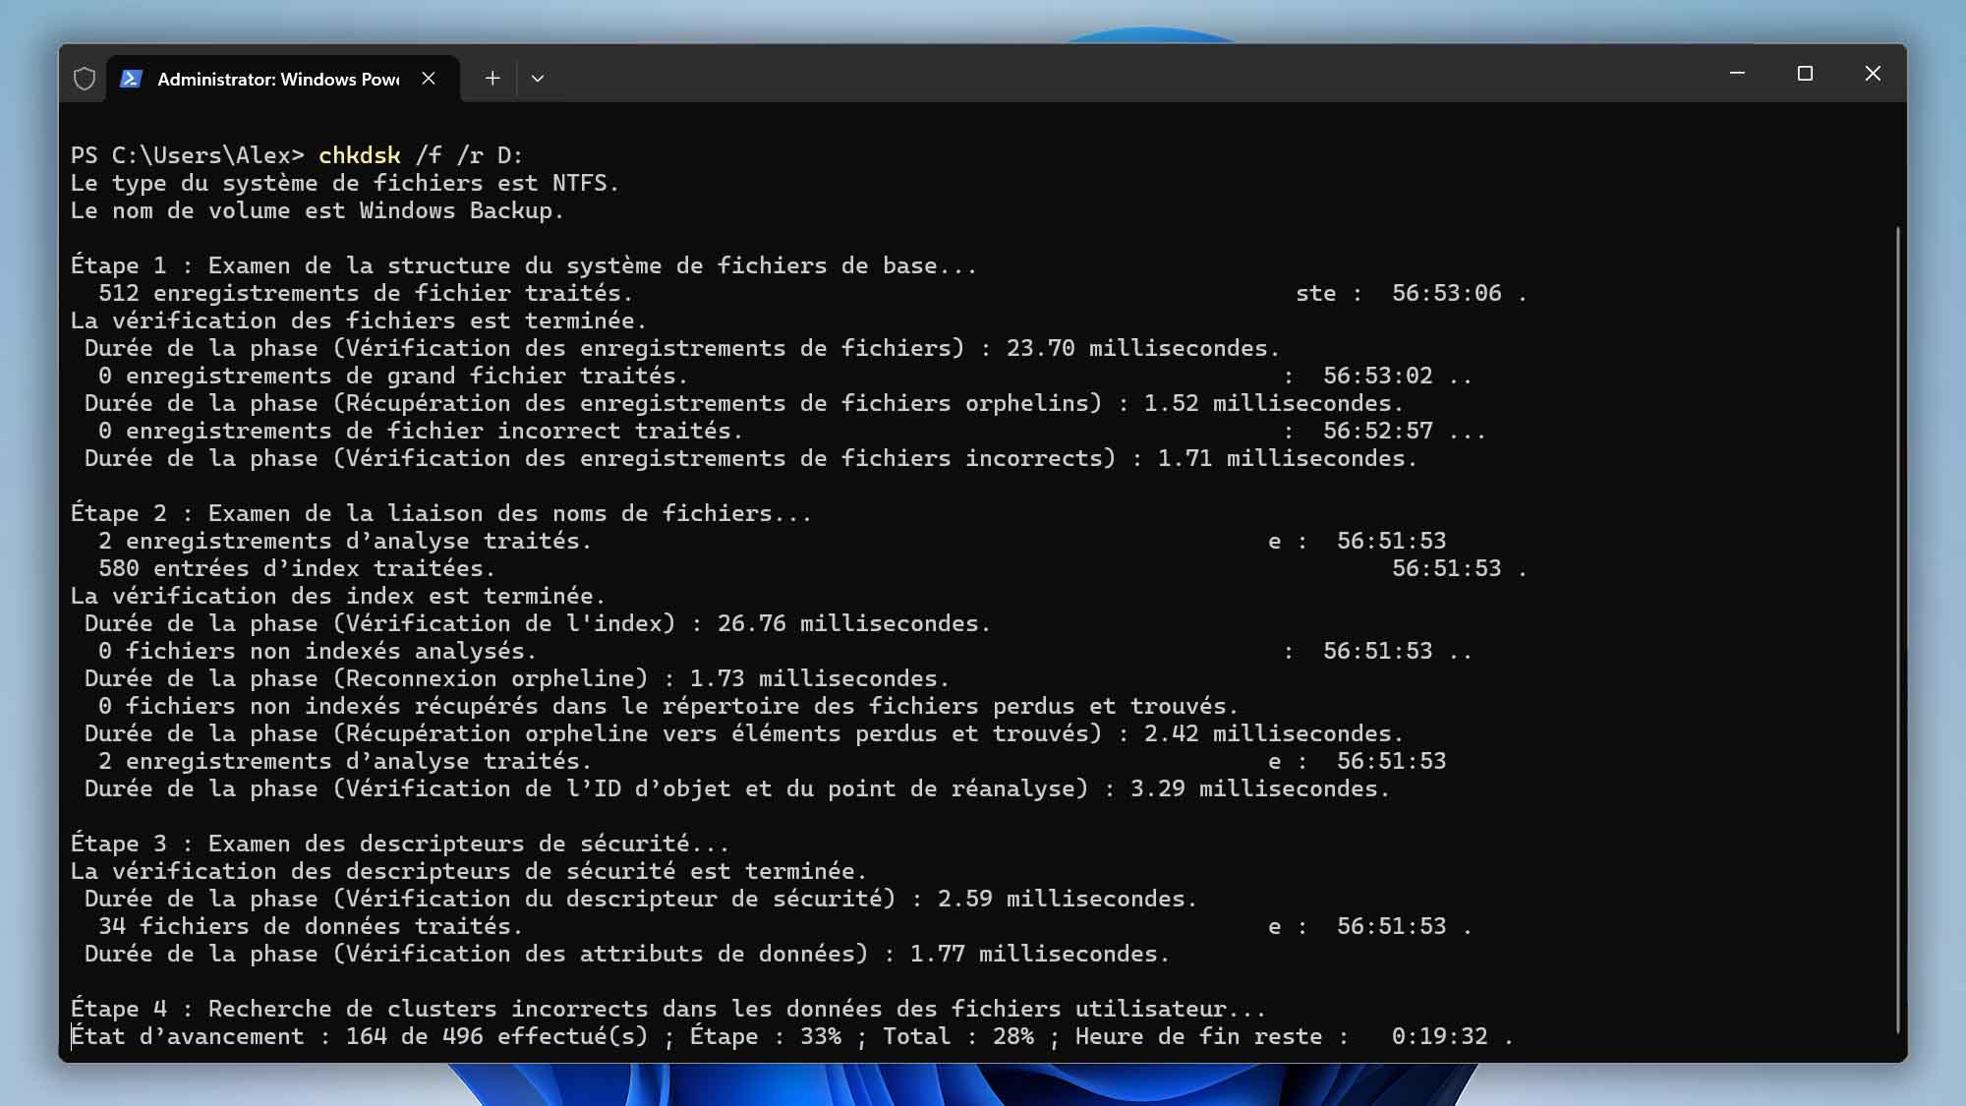Viewport: 1966px width, 1106px height.
Task: Minimize the Terminal window
Action: tap(1737, 73)
